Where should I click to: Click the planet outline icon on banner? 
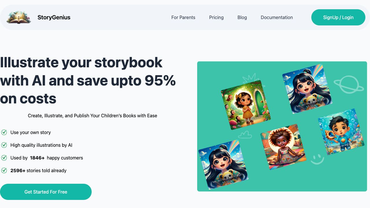point(349,84)
